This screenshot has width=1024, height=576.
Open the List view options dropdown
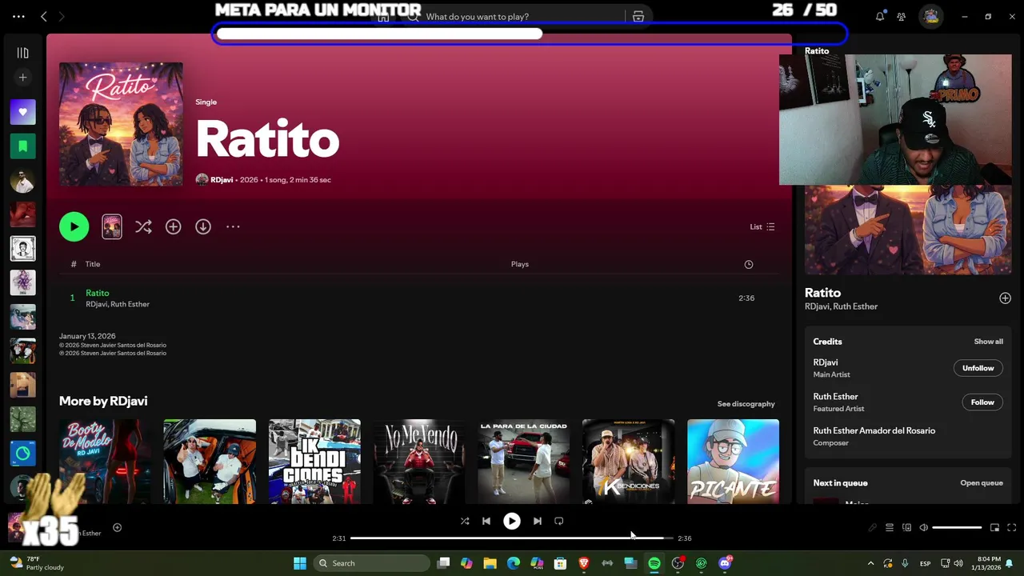(762, 226)
